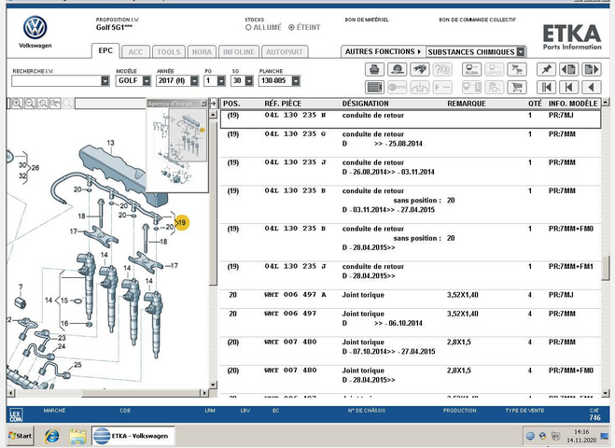Click the parts list view icon
Image resolution: width=615 pixels, height=448 pixels.
(374, 87)
